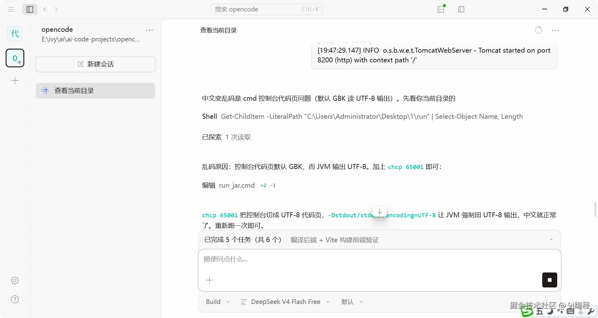The image size is (598, 318).
Task: Stop the running response with the stop button
Action: tap(550, 280)
